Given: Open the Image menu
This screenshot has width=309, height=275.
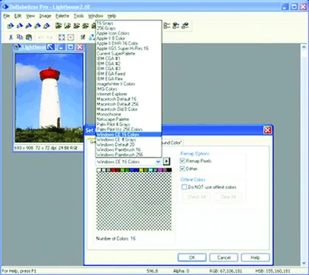Looking at the screenshot, I should (45, 16).
